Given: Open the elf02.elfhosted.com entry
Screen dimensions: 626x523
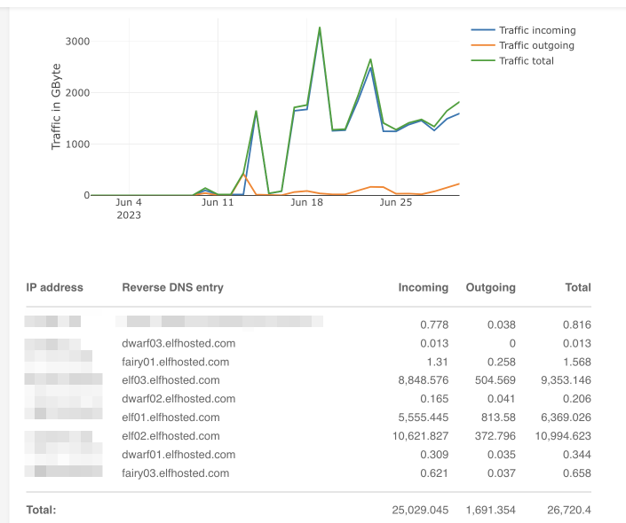Looking at the screenshot, I should pyautogui.click(x=170, y=436).
